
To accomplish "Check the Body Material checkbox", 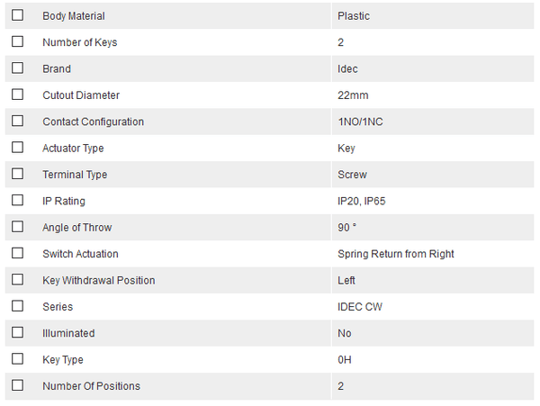I will [17, 15].
